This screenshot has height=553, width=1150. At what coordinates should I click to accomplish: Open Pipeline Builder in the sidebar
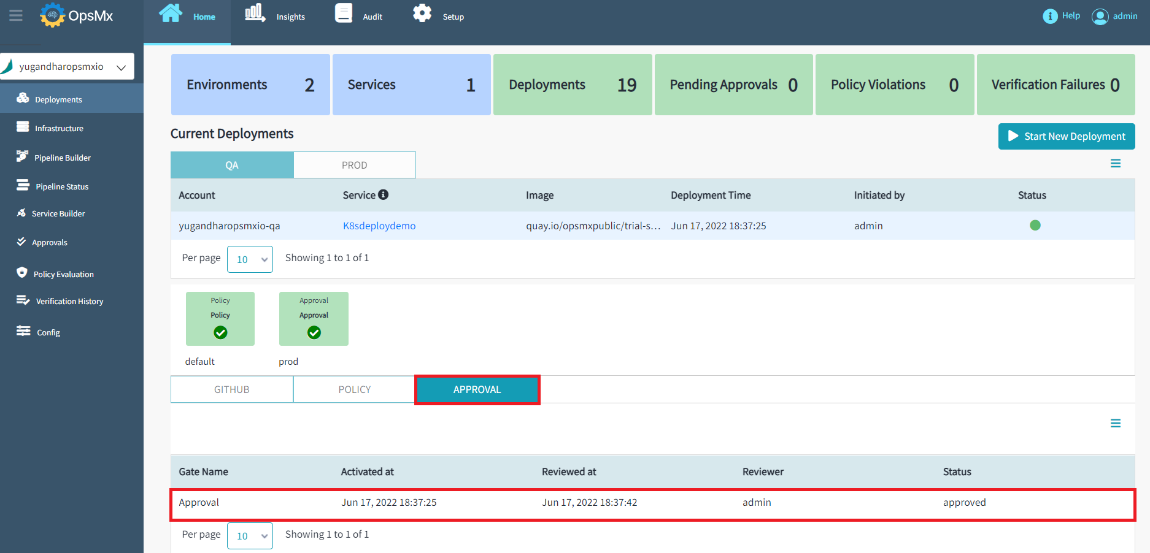[62, 158]
